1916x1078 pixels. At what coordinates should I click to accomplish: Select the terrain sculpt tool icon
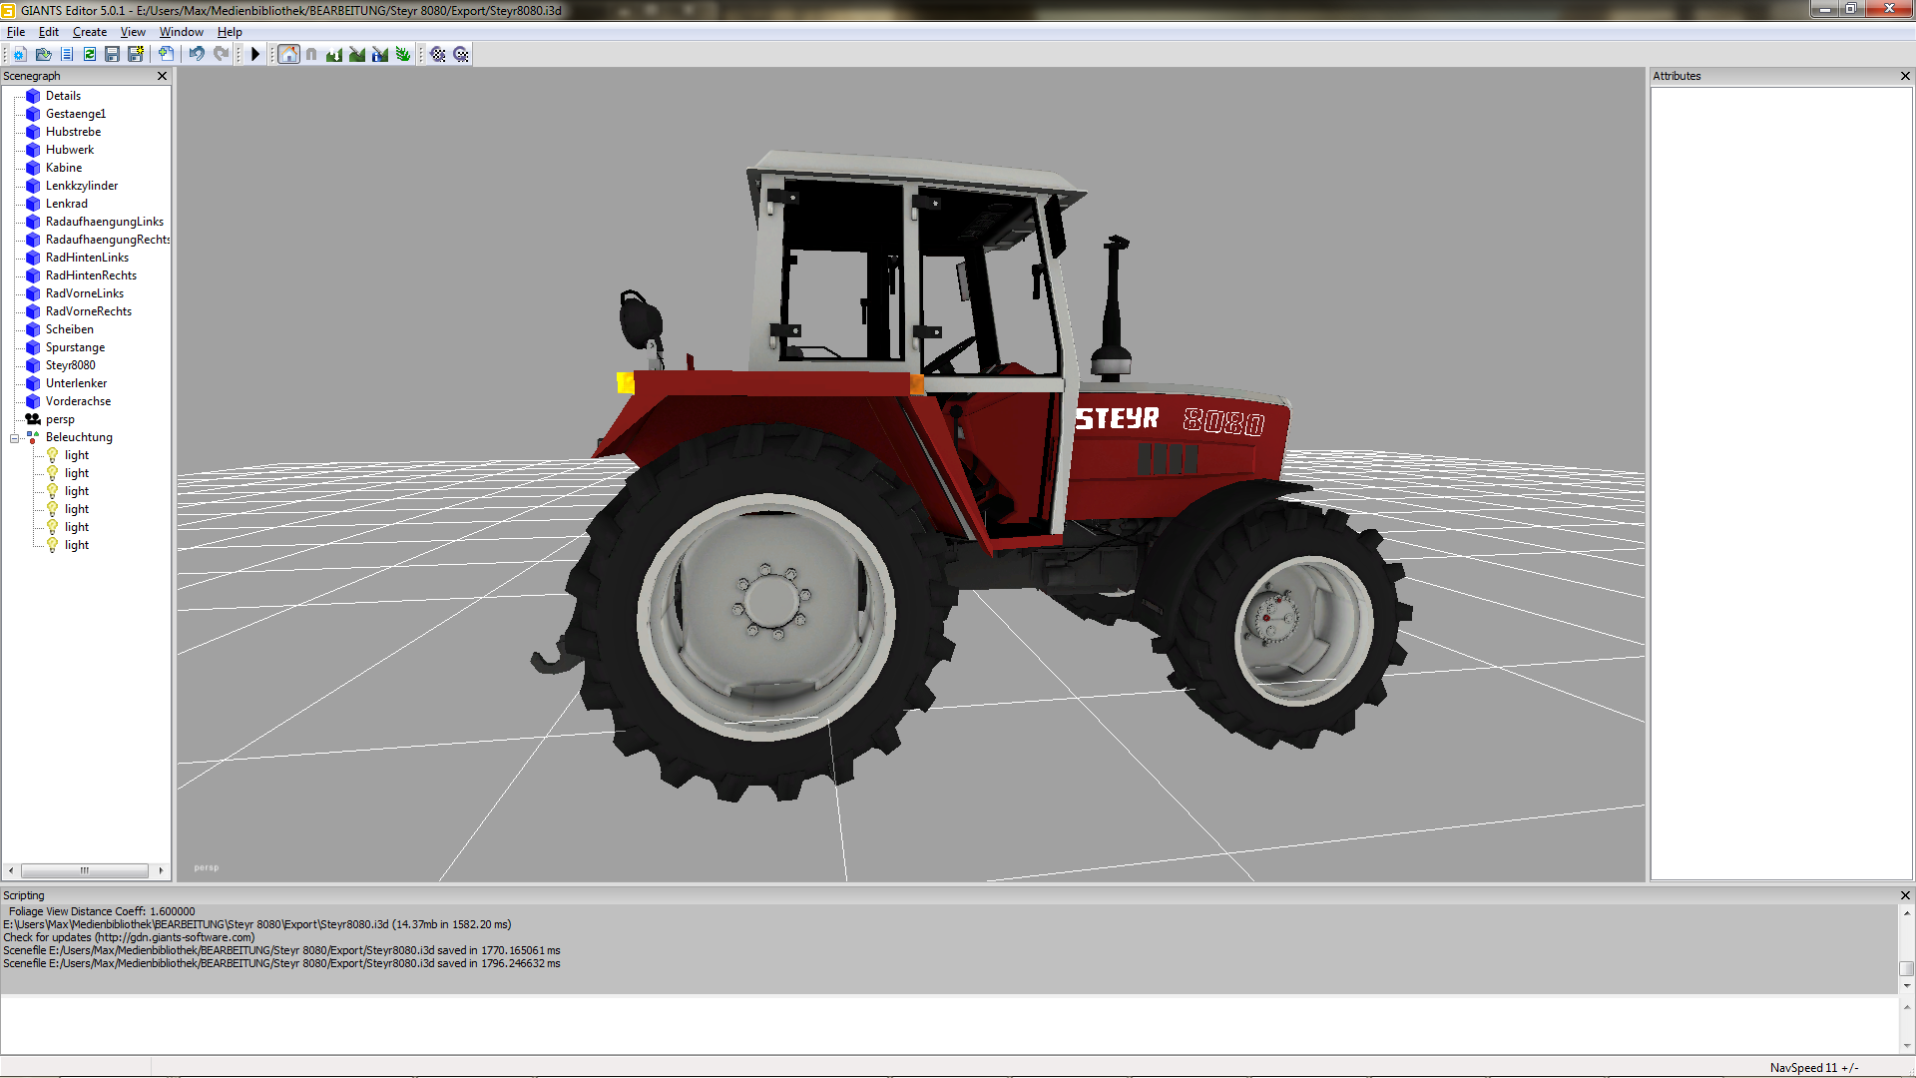coord(334,54)
